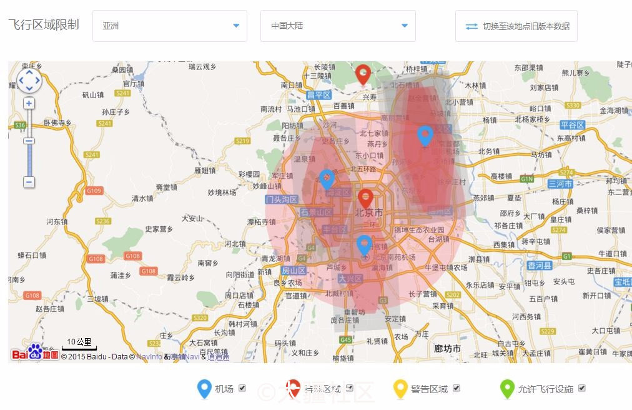The image size is (632, 410).
Task: Zoom in with the plus button
Action: [x=29, y=103]
